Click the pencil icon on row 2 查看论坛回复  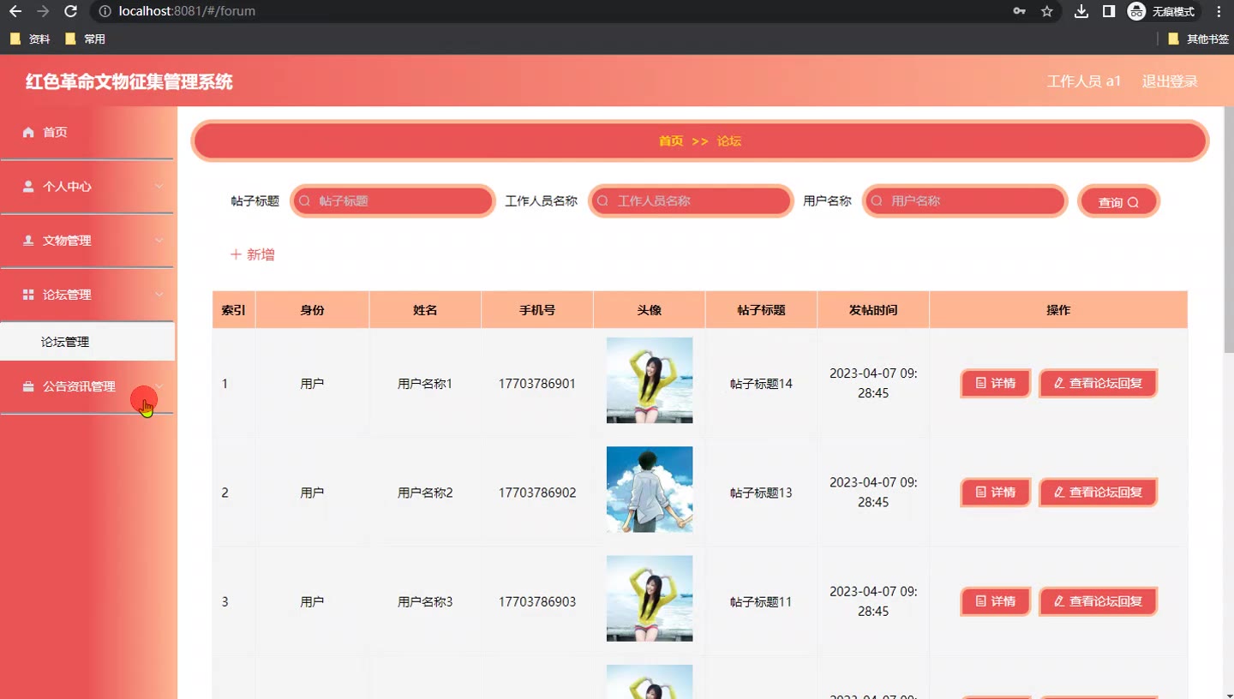[1059, 492]
